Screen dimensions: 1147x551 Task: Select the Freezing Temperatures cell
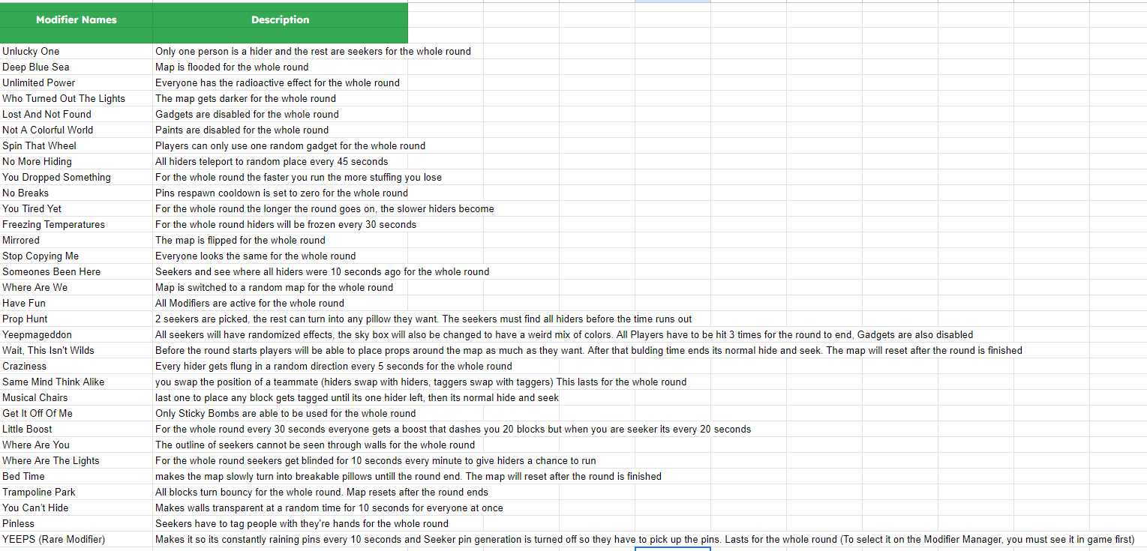[x=77, y=224]
